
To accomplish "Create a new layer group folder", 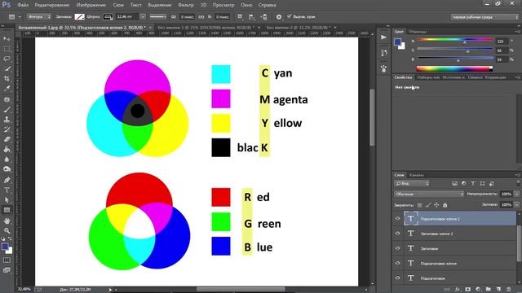I will [489, 290].
